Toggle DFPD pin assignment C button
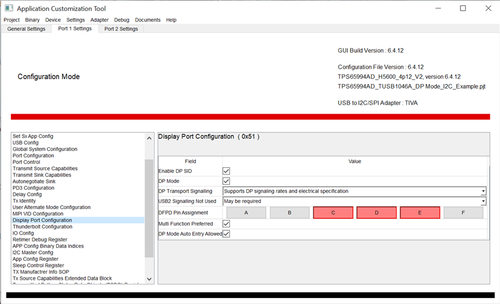500x304 pixels. pos(333,213)
